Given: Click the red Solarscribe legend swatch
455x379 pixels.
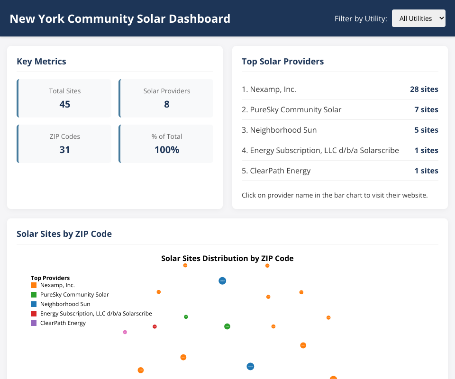Looking at the screenshot, I should point(34,314).
